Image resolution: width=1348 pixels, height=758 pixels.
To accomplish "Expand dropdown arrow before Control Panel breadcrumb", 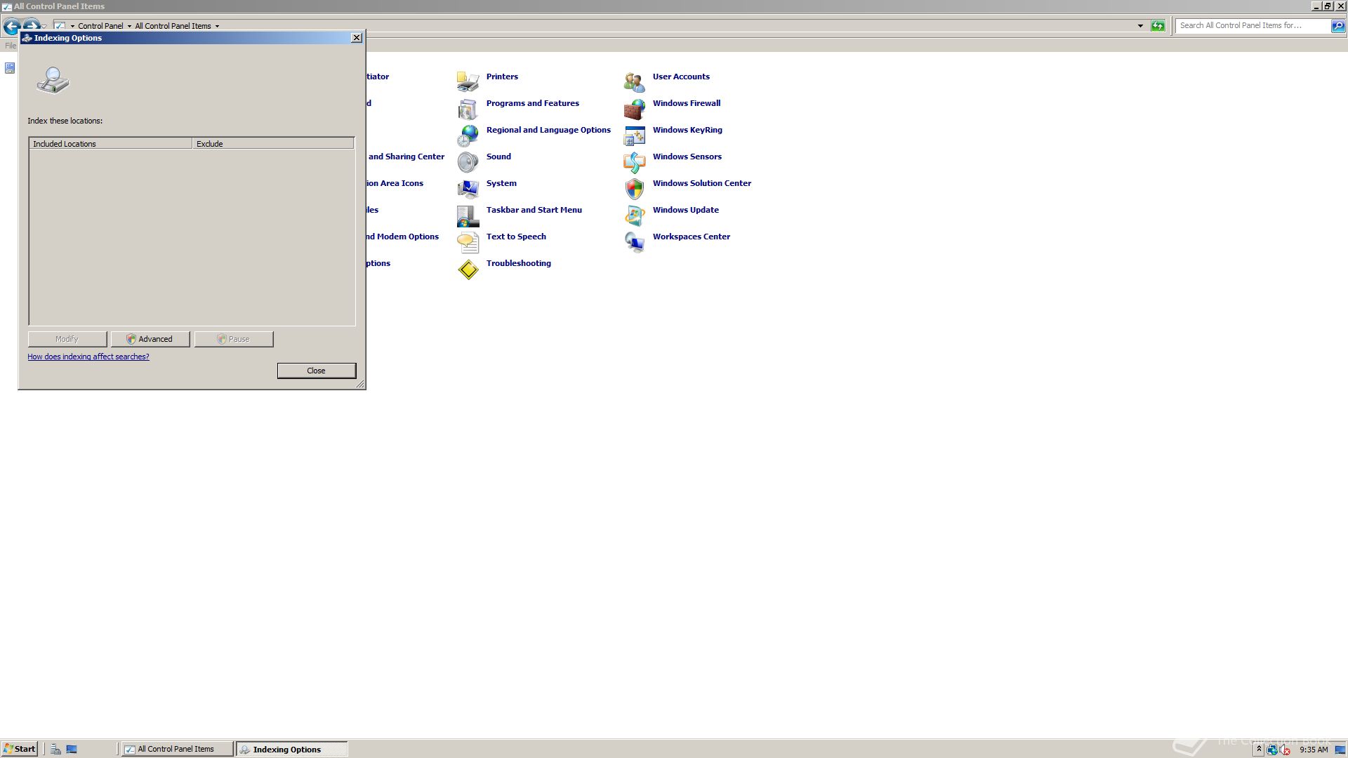I will tap(72, 26).
